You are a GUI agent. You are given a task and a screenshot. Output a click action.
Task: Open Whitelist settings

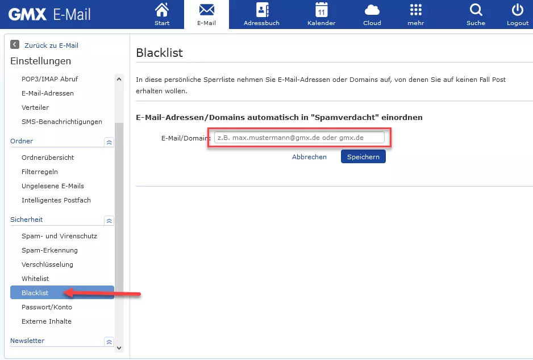coord(35,279)
